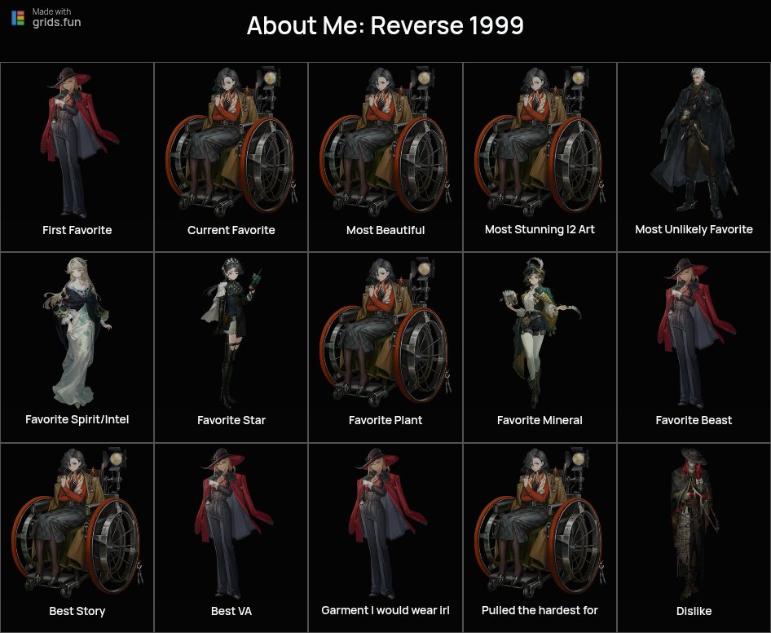Click the 'Dislike' label
Image resolution: width=771 pixels, height=633 pixels.
point(694,611)
